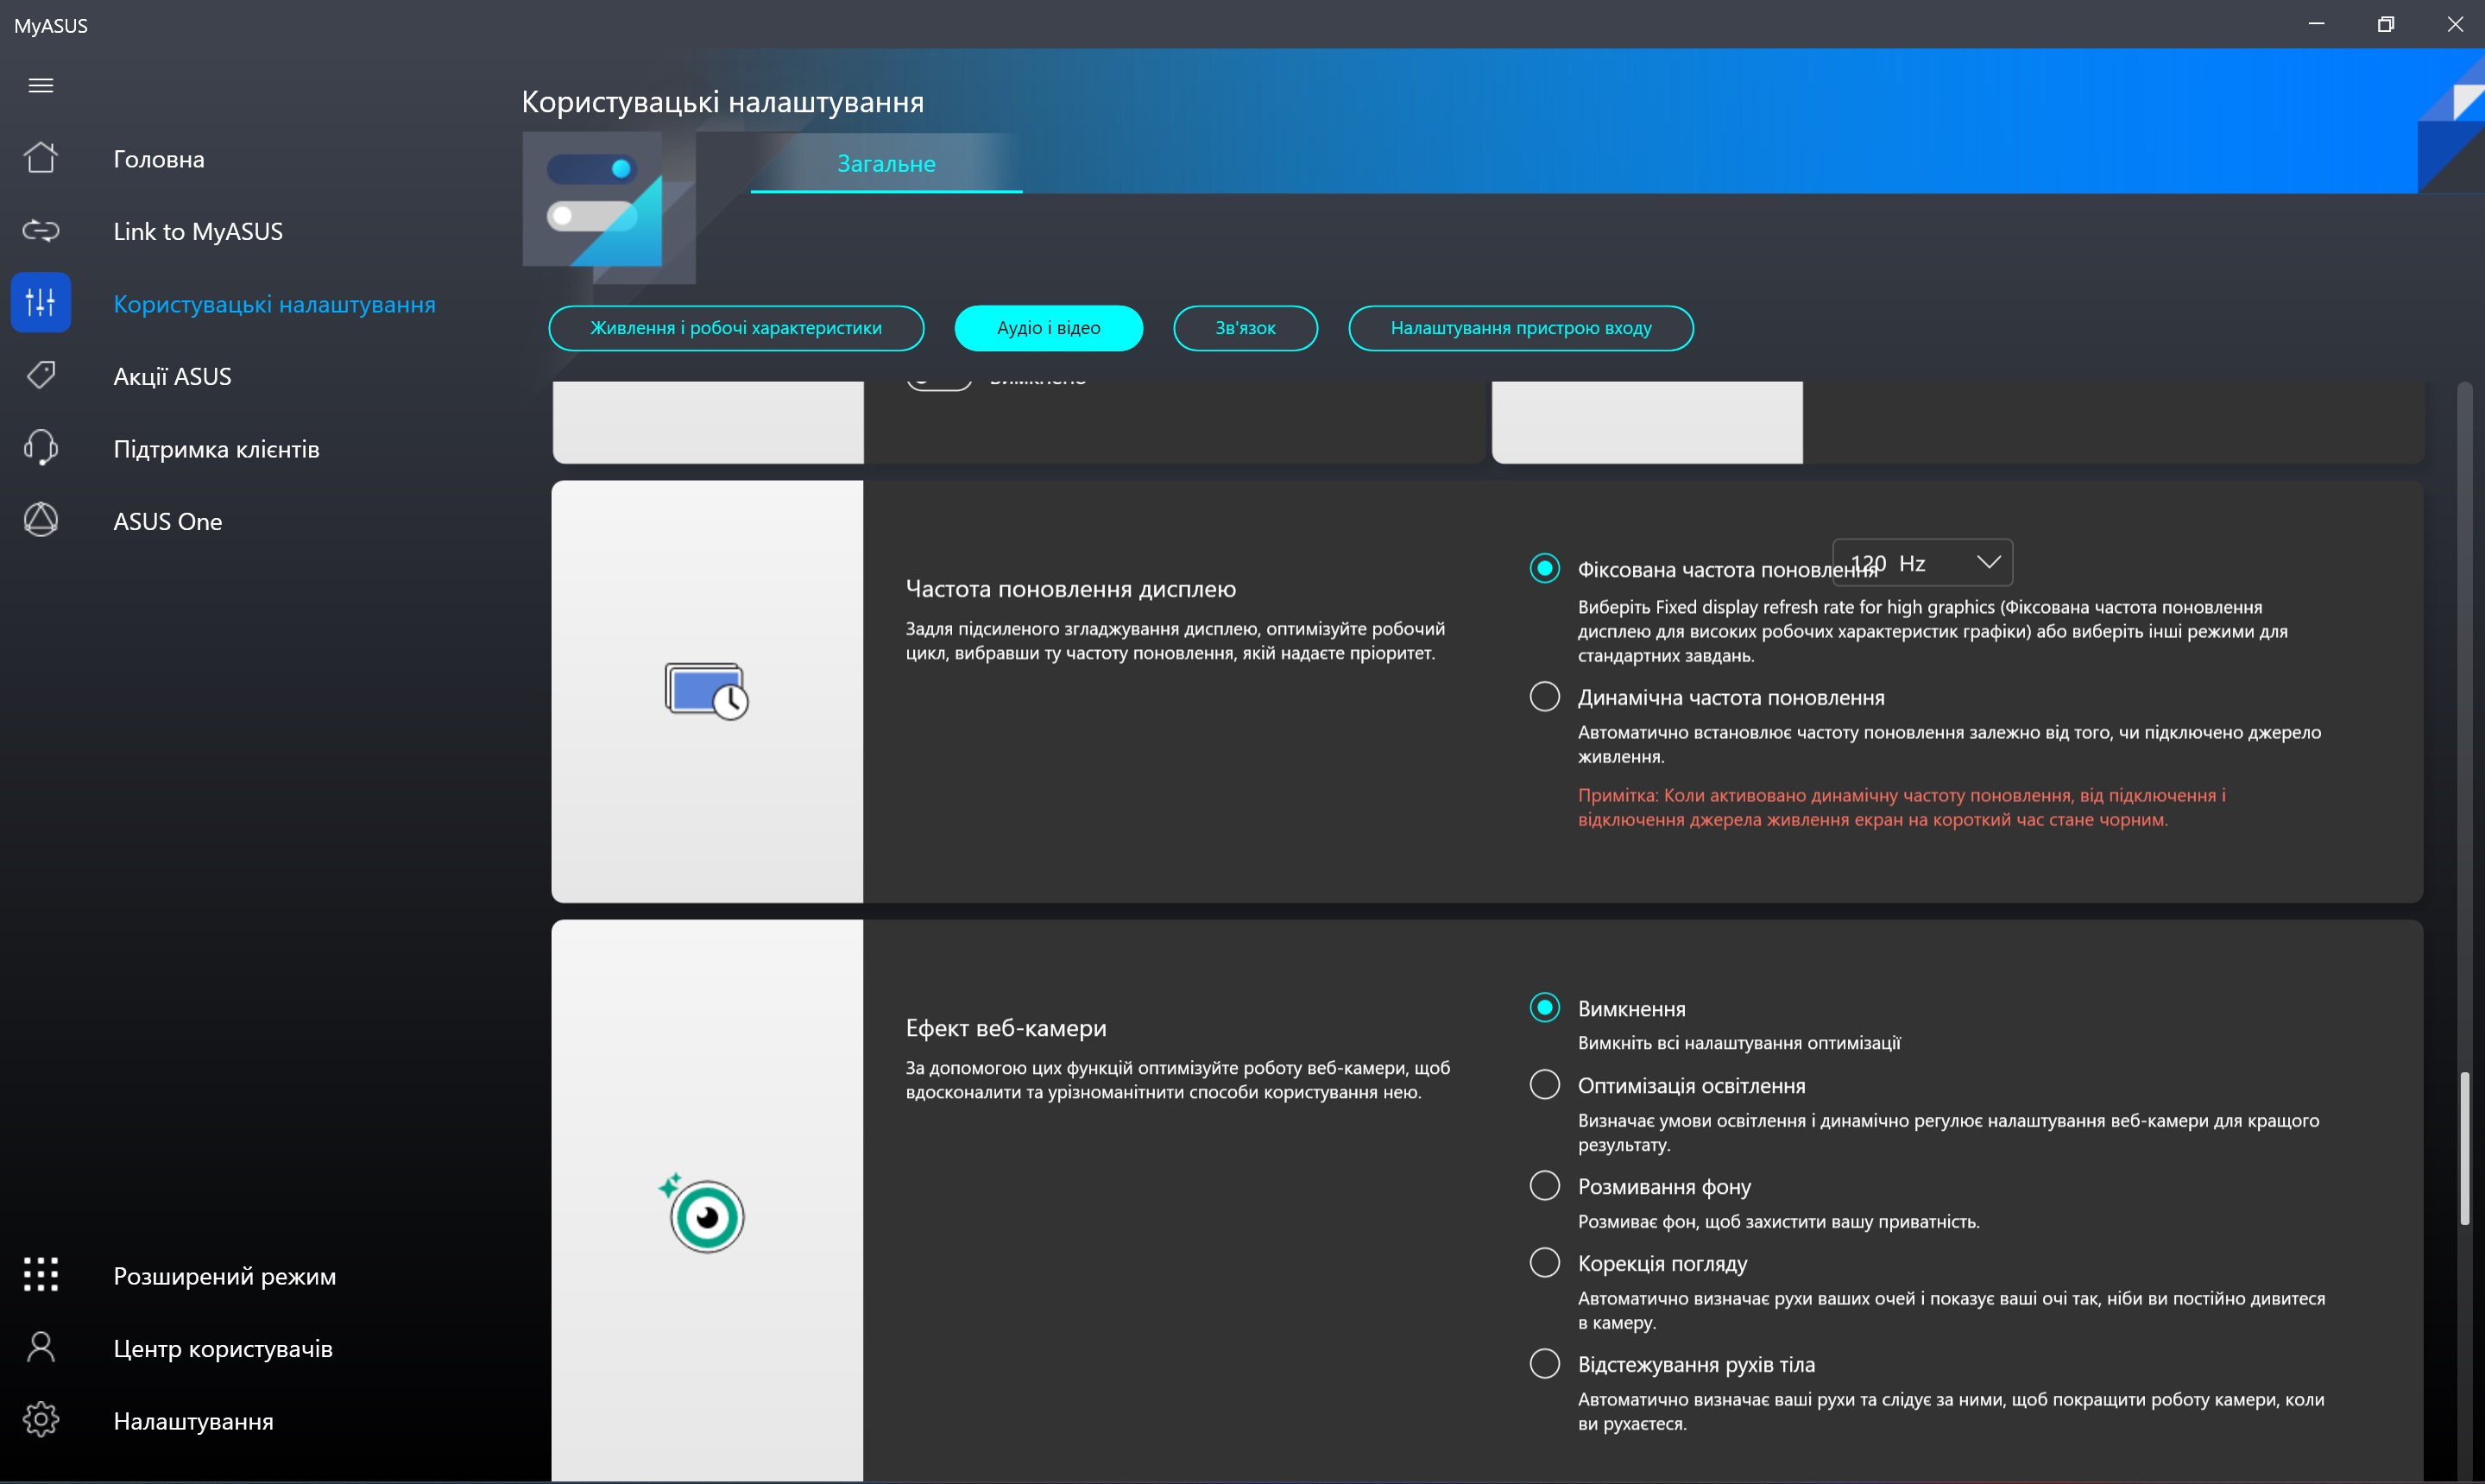Viewport: 2485px width, 1484px height.
Task: Enable Розмивання фону webcam effect
Action: [1544, 1185]
